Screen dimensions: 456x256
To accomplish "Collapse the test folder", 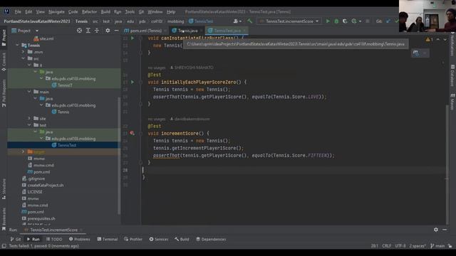I will 29,125.
